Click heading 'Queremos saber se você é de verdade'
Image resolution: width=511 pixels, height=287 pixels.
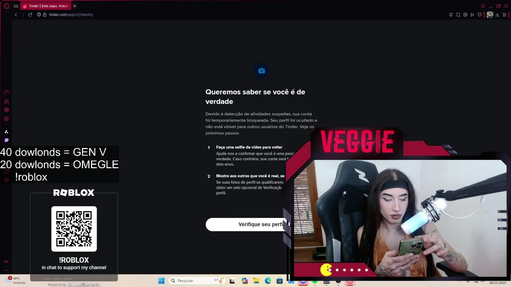(255, 96)
